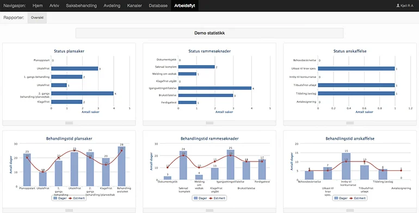Click the Søknad komplett horizontal status bar
The height and width of the screenshot is (213, 419).
click(196, 67)
